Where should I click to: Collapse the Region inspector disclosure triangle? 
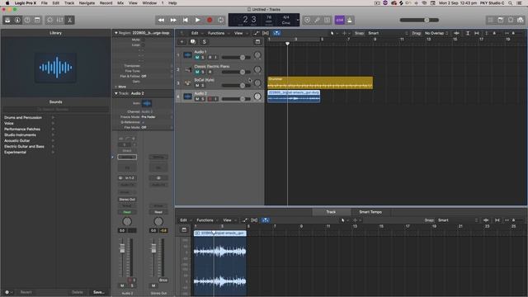tap(115, 33)
